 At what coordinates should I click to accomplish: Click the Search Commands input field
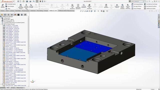click(137, 1)
